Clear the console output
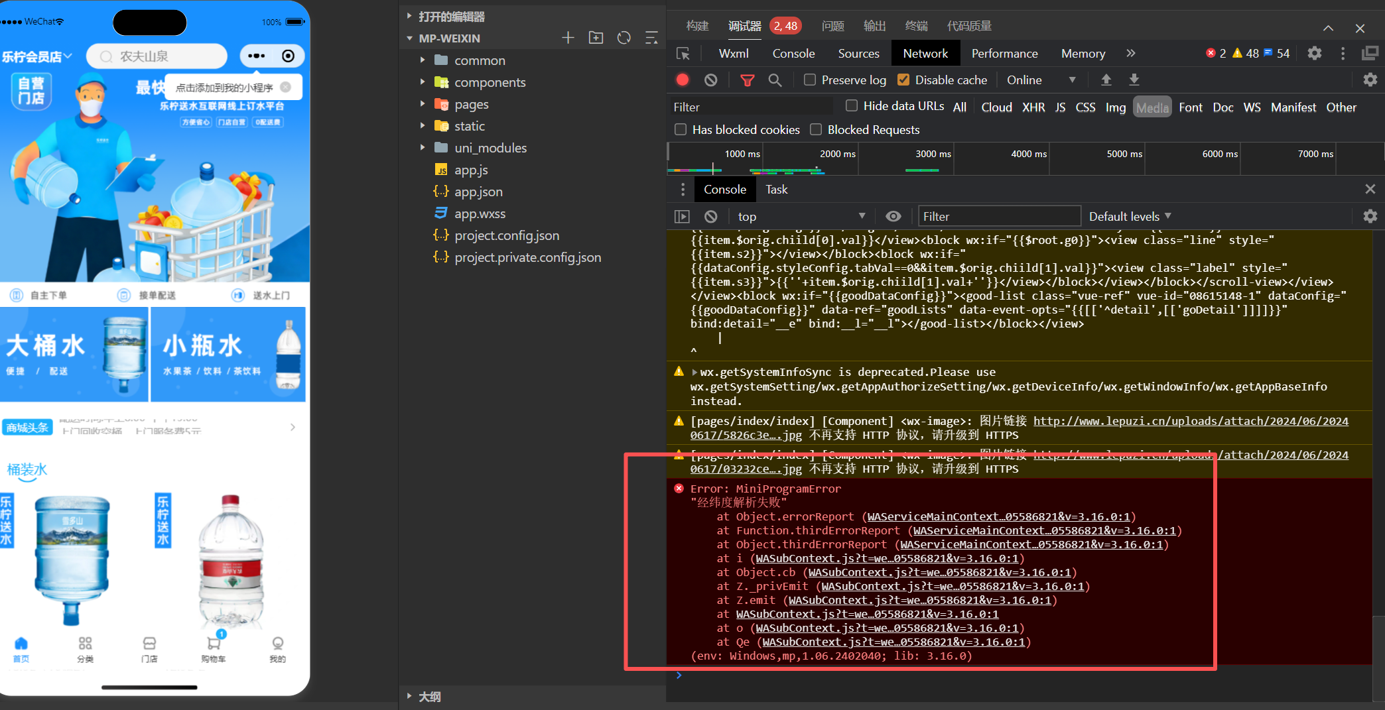 point(710,217)
